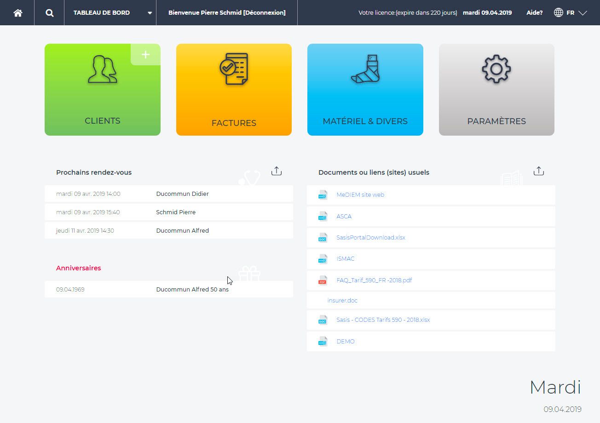Click the Déconnexion logout link
Screen dimensions: 600x423
pyautogui.click(x=264, y=13)
